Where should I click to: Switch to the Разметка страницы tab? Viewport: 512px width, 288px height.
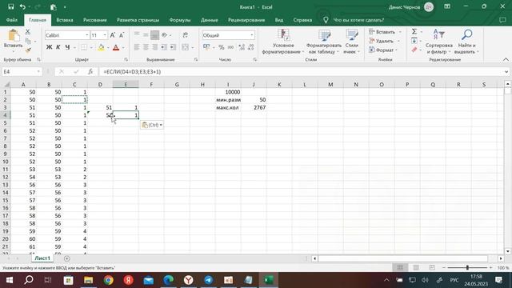[x=138, y=20]
